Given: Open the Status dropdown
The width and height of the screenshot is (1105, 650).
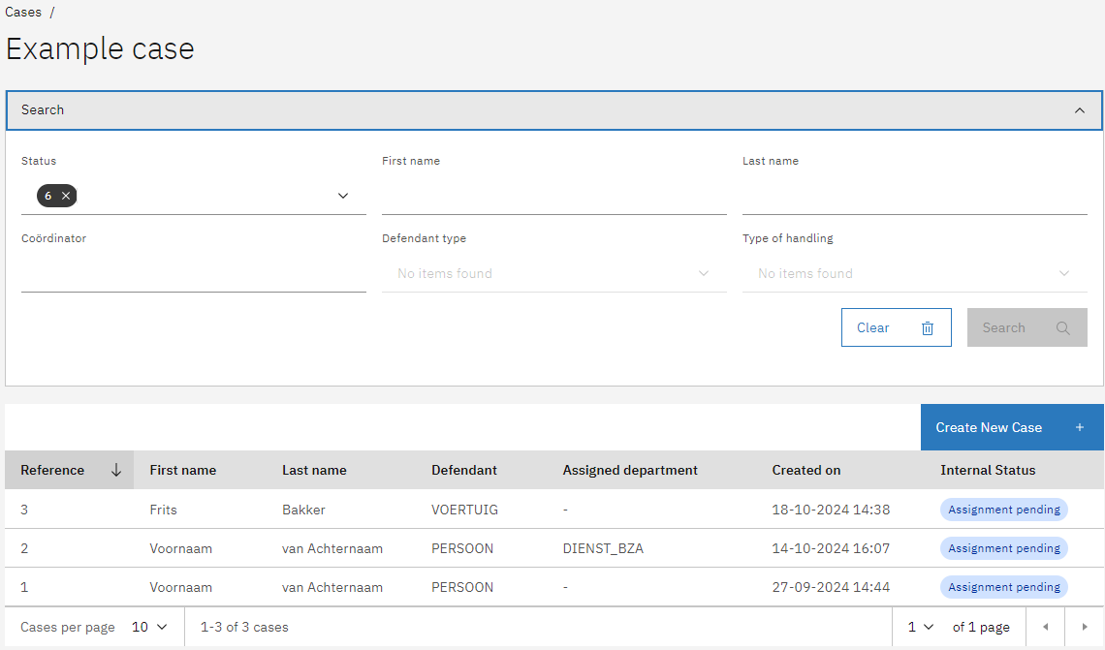Looking at the screenshot, I should [x=342, y=196].
